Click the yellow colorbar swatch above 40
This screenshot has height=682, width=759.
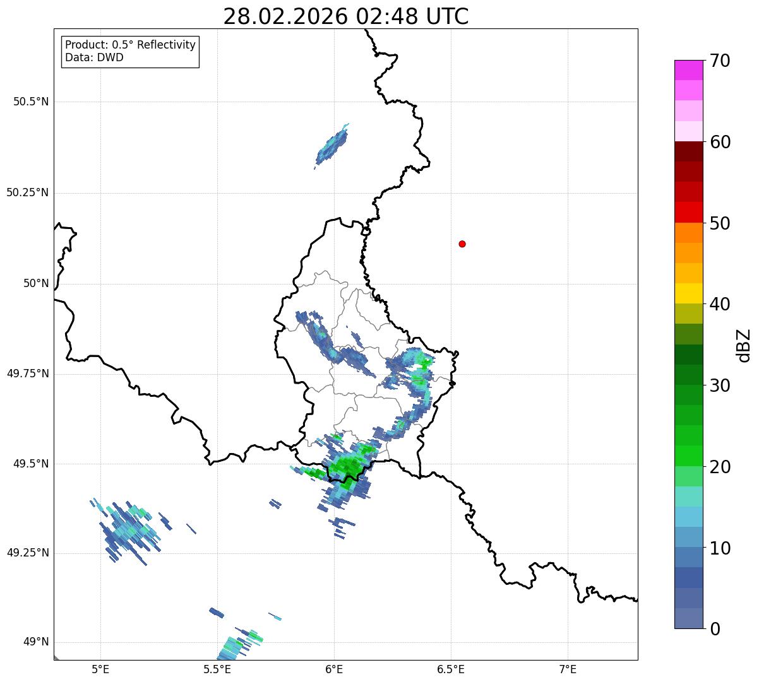[688, 293]
